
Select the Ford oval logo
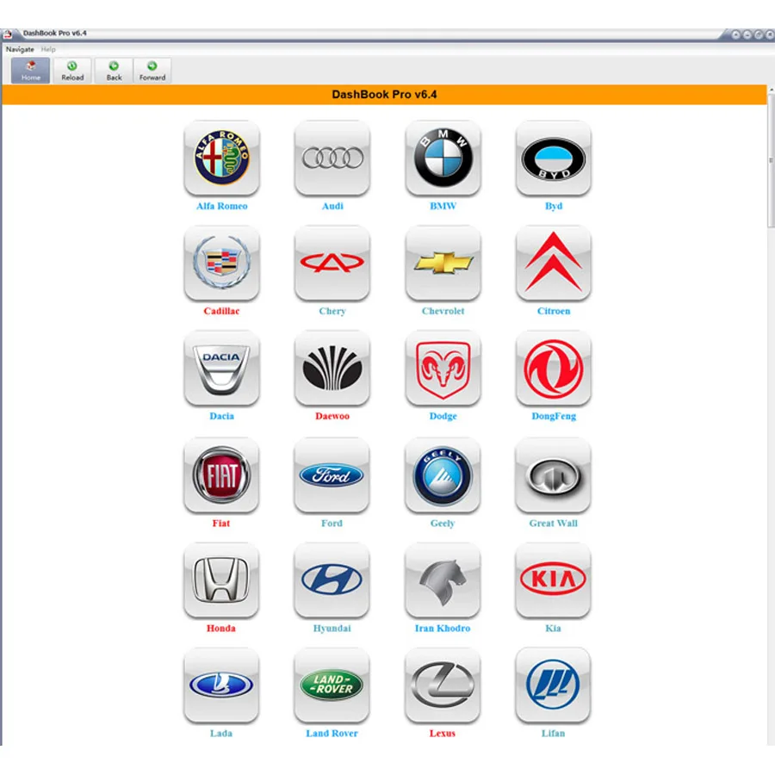[x=332, y=475]
